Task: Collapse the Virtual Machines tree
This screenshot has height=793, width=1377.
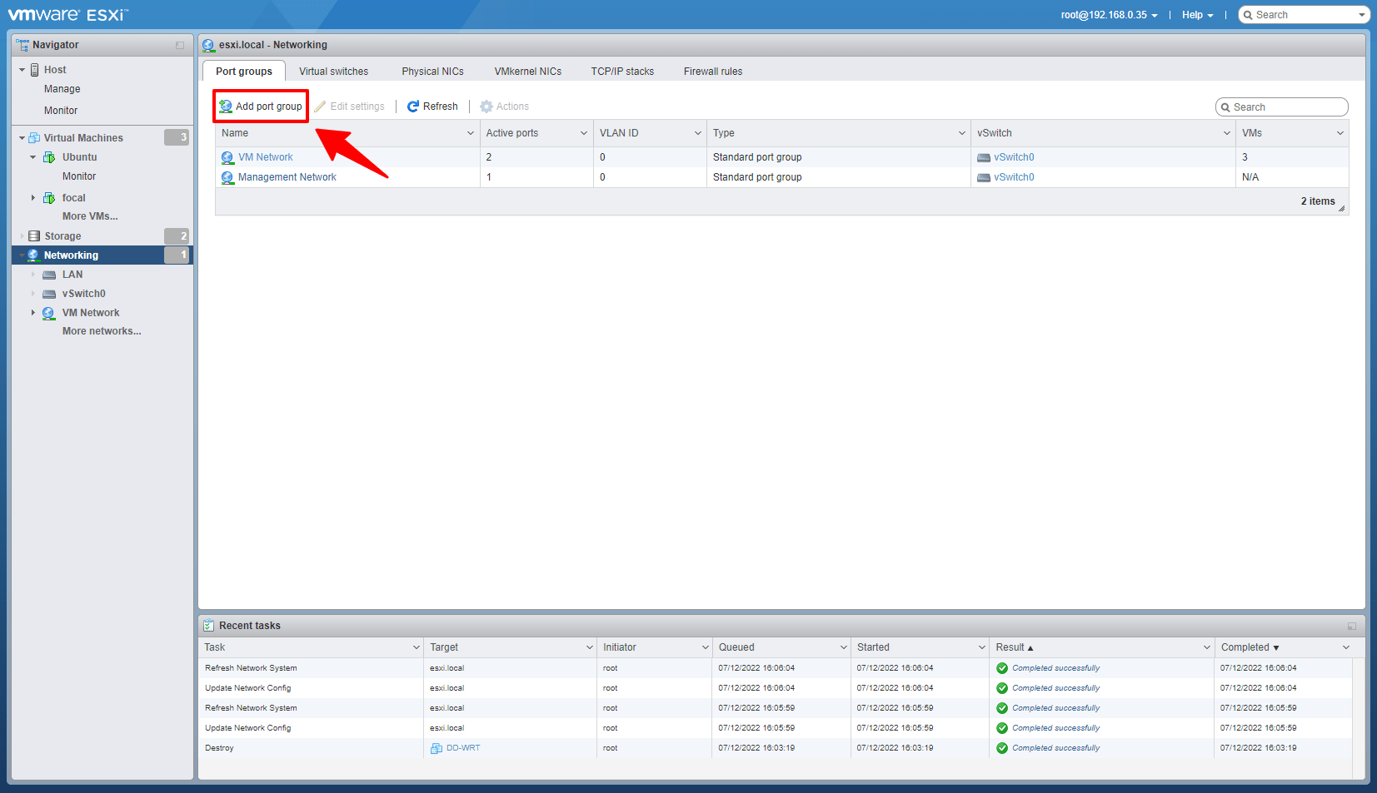Action: tap(22, 138)
